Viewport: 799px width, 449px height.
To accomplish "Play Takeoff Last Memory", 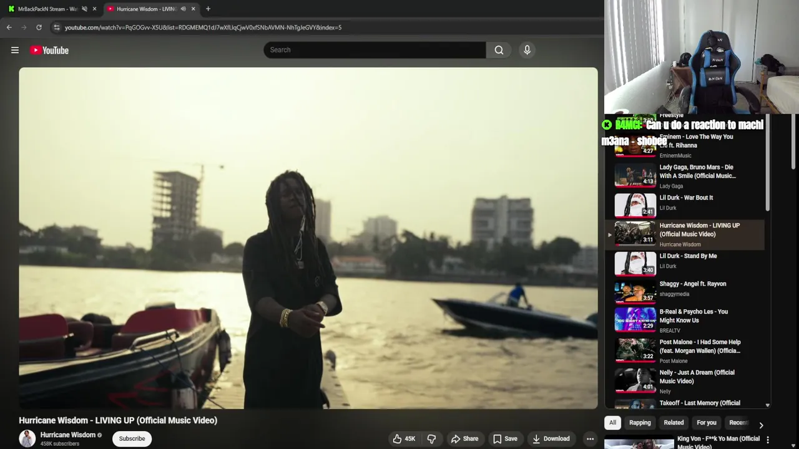I will [700, 403].
